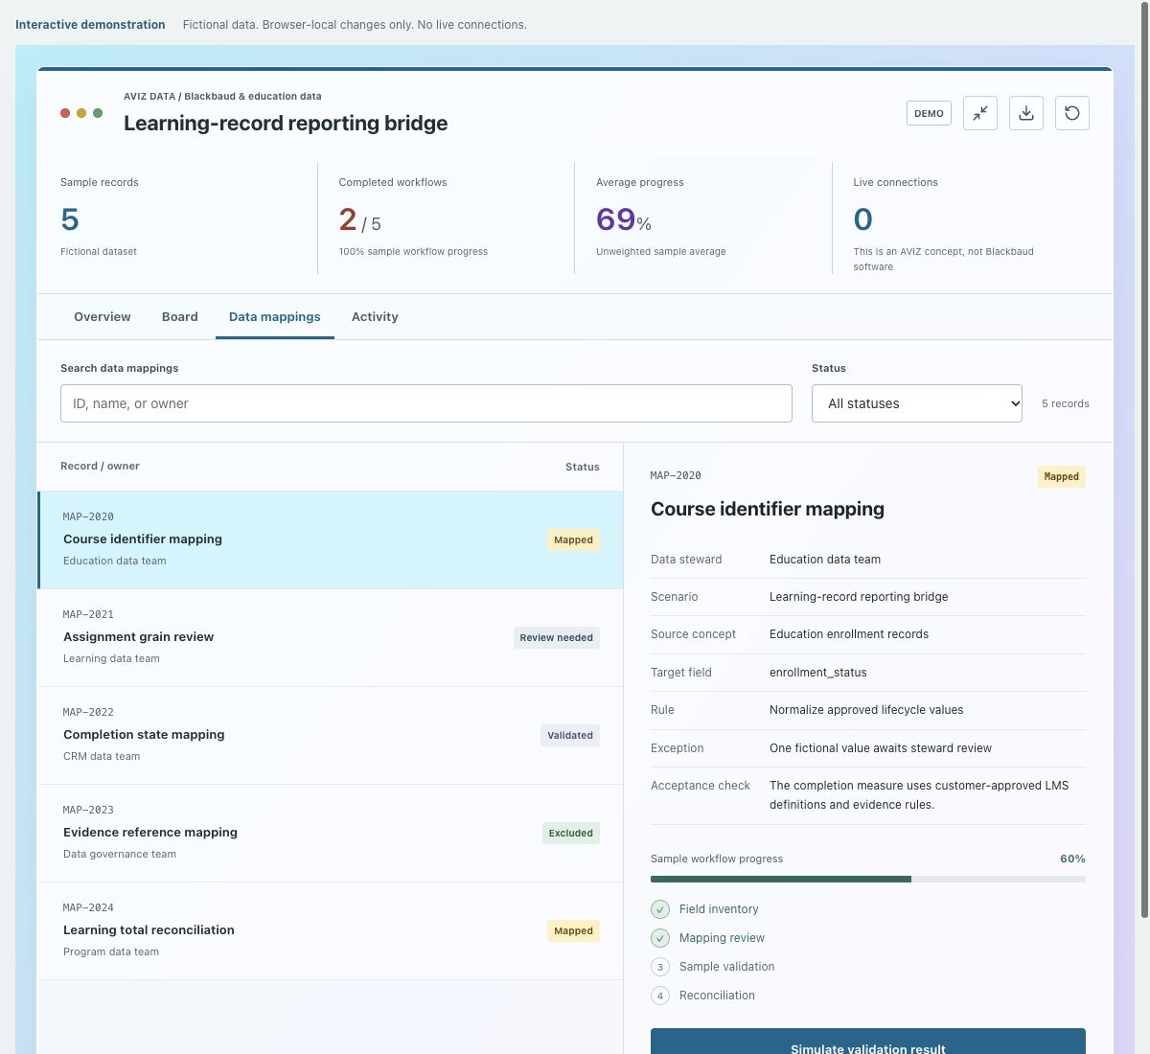
Task: Open the Overview tab
Action: tap(103, 317)
